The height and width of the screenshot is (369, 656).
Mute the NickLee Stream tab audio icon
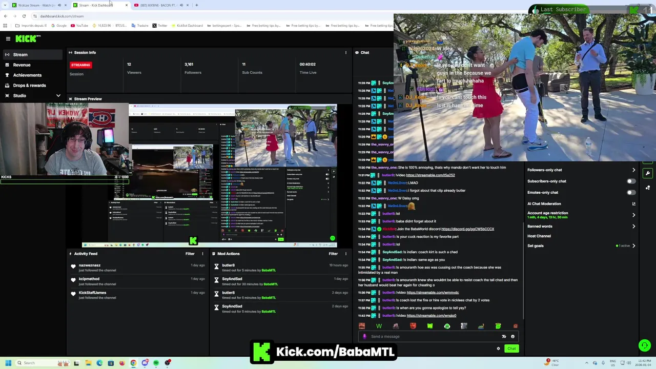pyautogui.click(x=59, y=5)
